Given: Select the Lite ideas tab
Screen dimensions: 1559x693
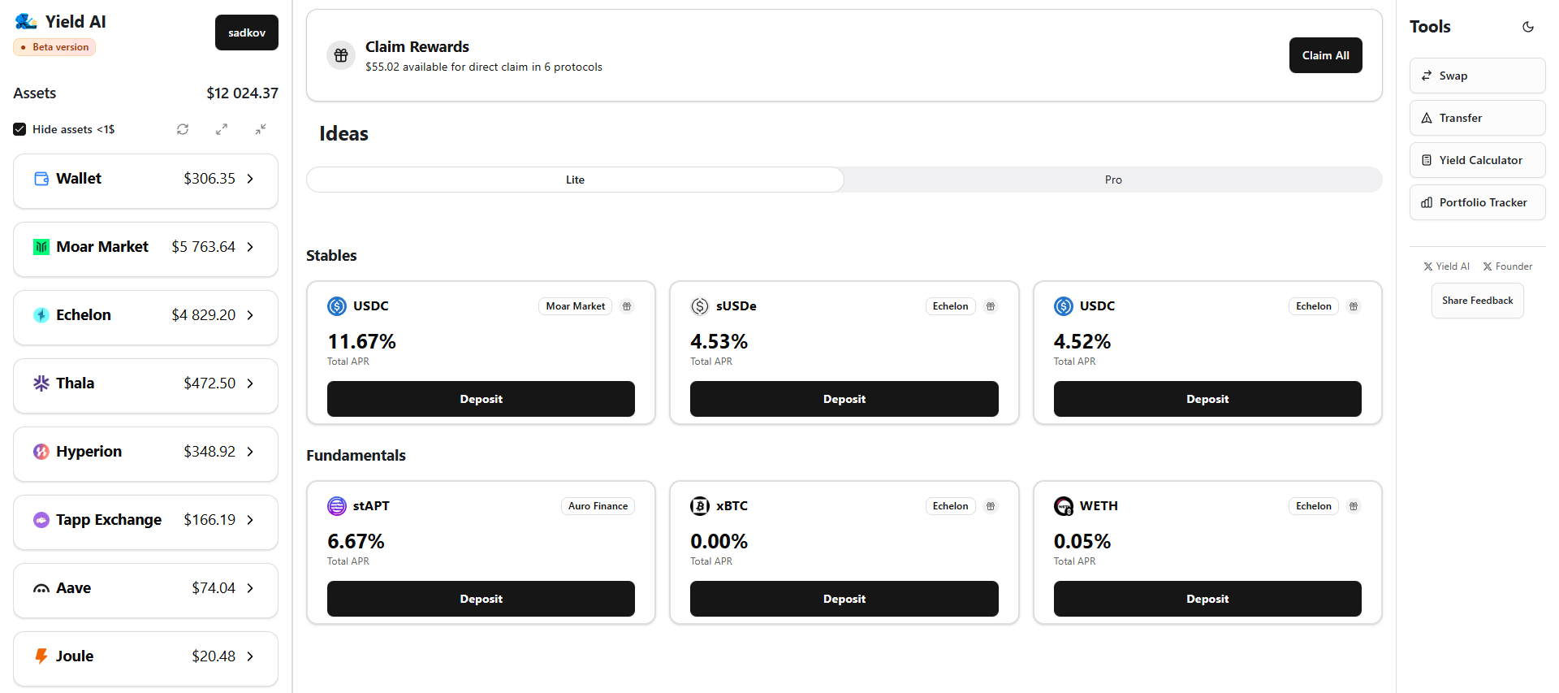Looking at the screenshot, I should tap(575, 180).
